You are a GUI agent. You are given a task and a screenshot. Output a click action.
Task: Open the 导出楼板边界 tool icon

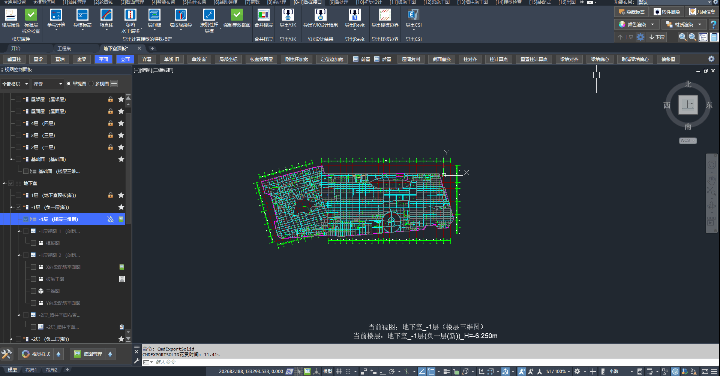[385, 15]
